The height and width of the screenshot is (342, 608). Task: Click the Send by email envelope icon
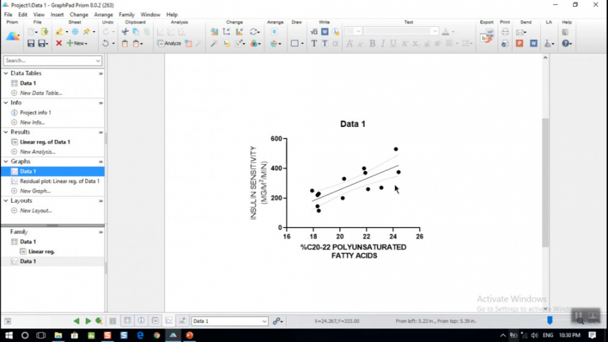pos(520,32)
